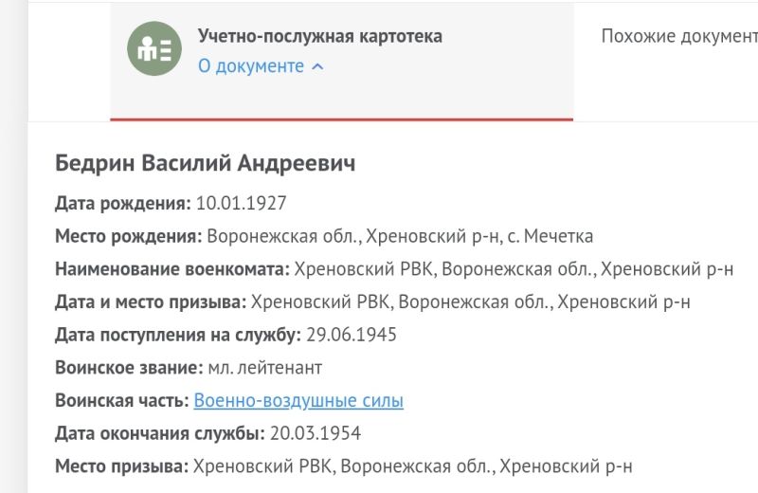Click the green personnel card file icon
This screenshot has width=758, height=493.
154,48
